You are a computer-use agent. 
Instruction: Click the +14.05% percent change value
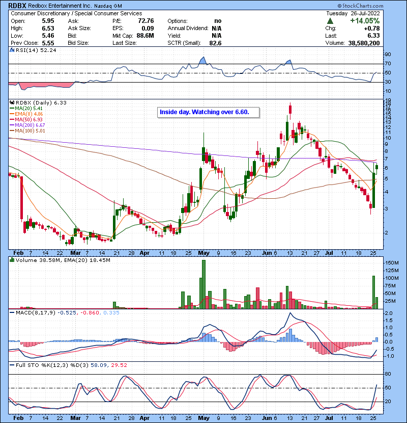point(365,21)
